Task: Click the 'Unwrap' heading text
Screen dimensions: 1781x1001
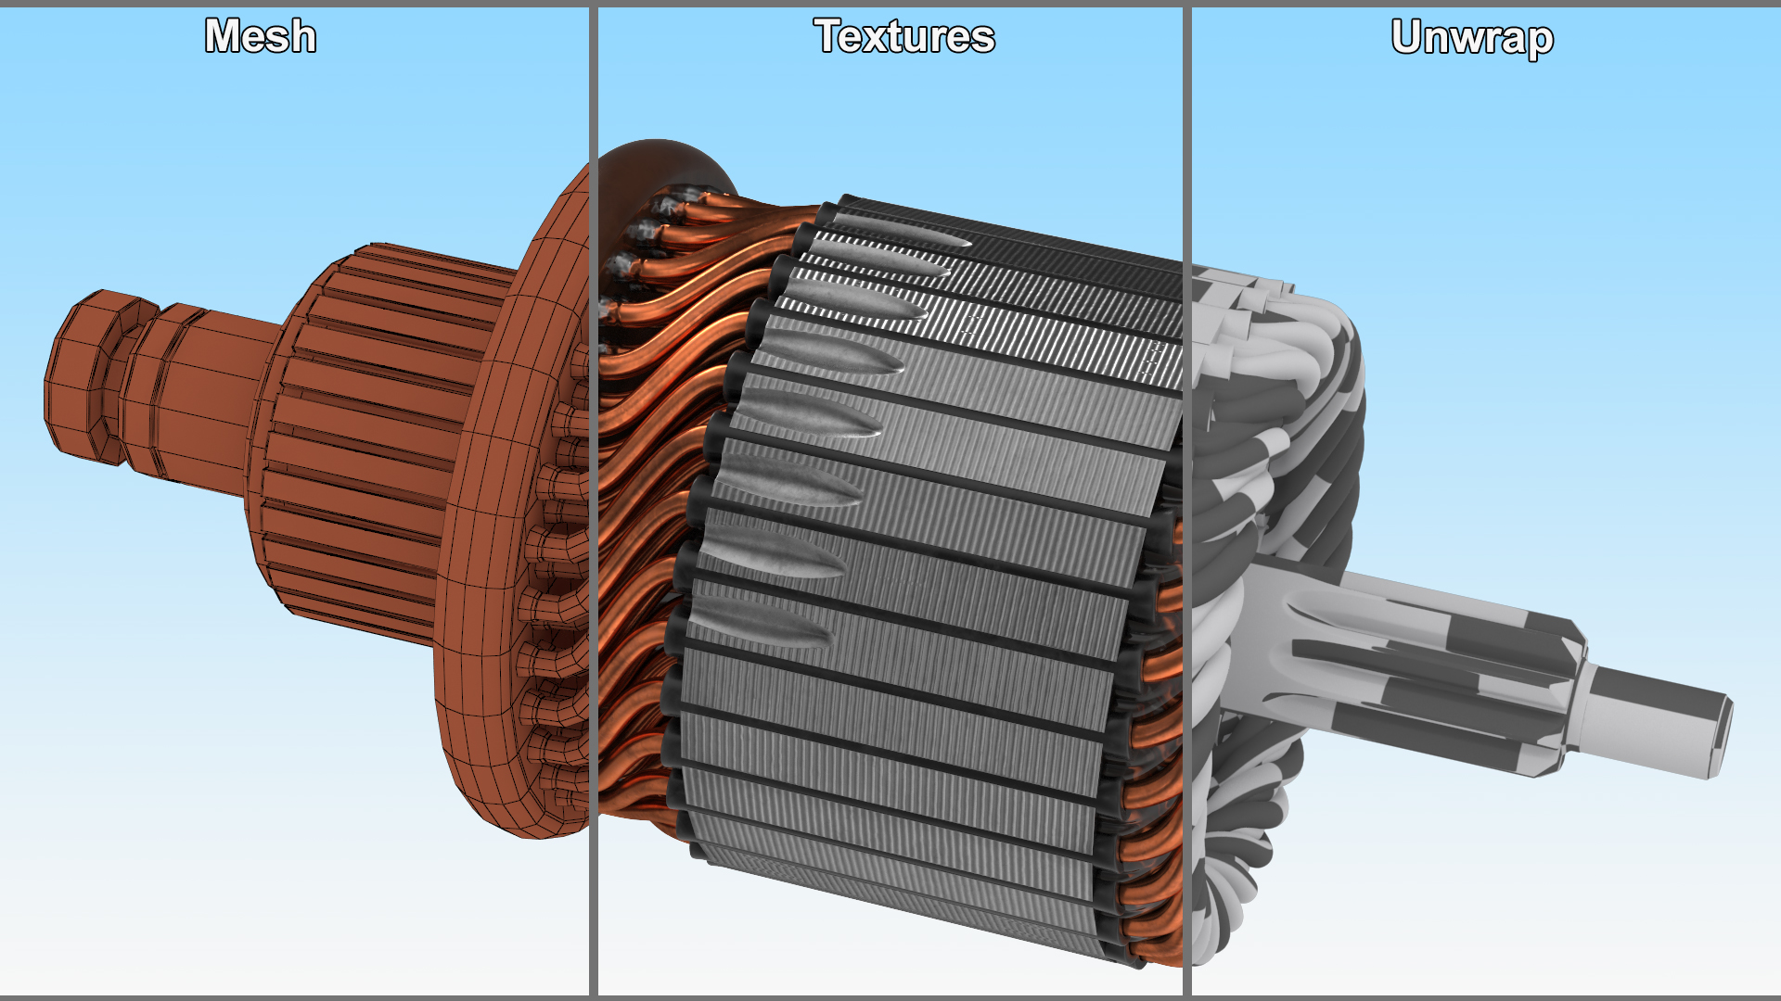Action: [1472, 39]
